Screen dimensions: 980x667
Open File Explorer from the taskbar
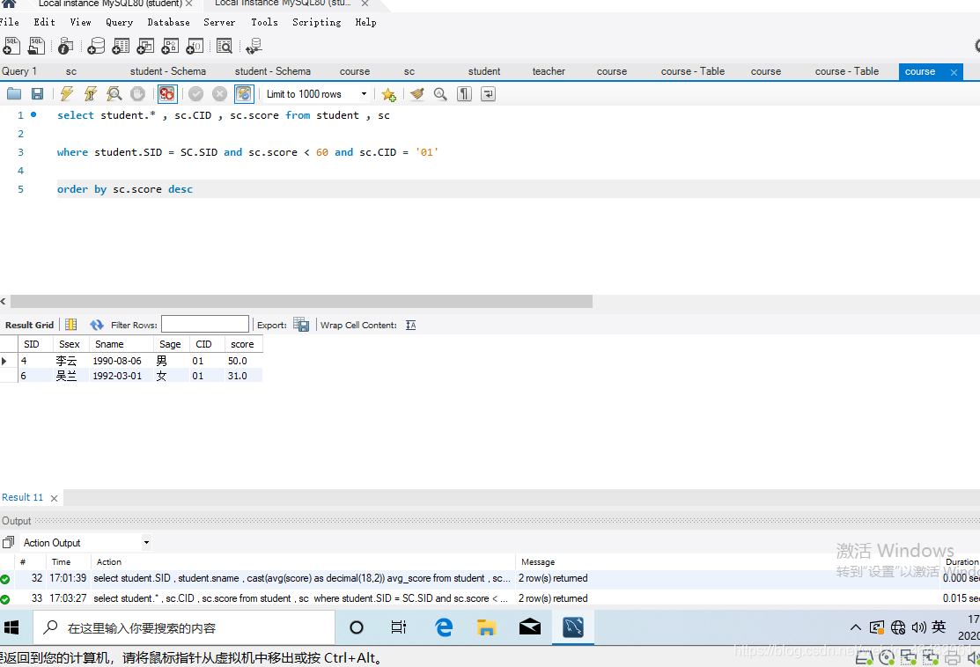pyautogui.click(x=486, y=627)
